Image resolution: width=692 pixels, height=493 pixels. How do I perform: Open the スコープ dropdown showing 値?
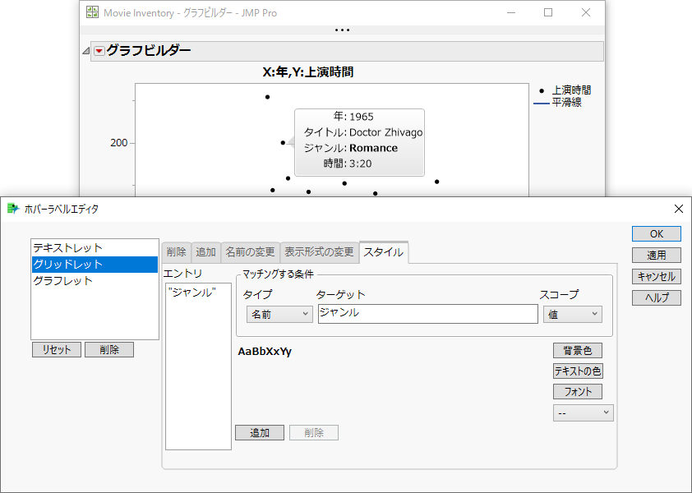pyautogui.click(x=572, y=315)
